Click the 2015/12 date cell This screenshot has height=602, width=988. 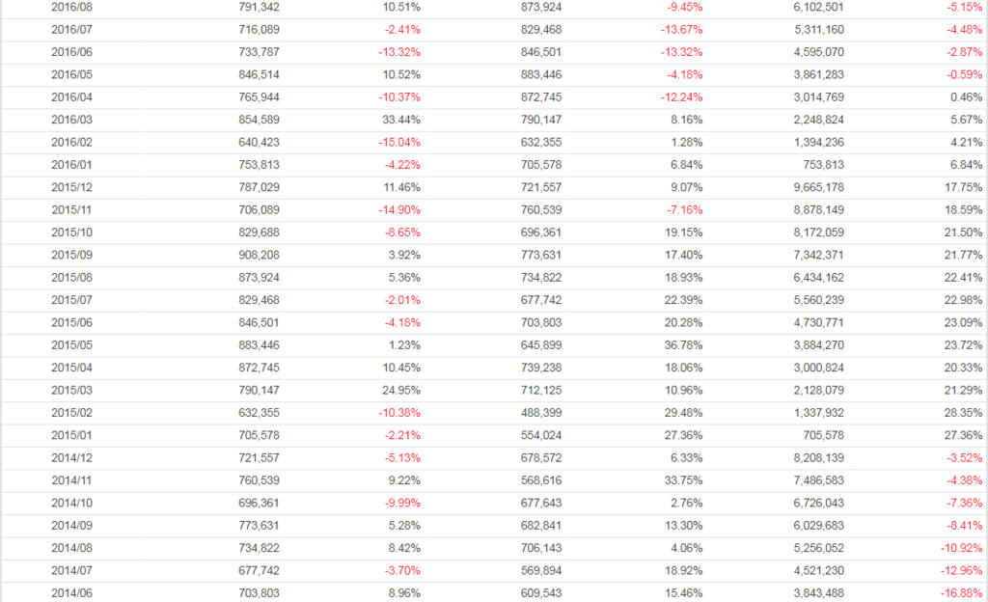[71, 187]
